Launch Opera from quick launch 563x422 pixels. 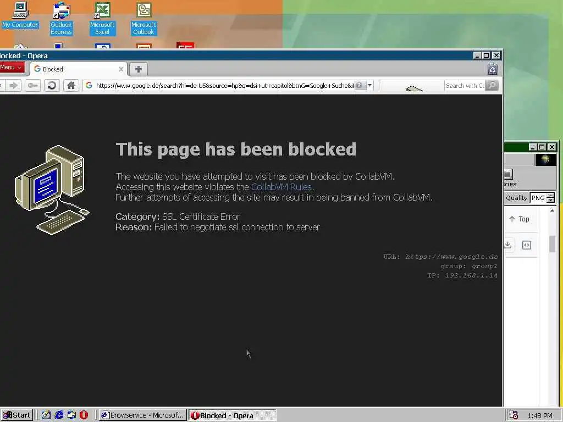pos(84,415)
